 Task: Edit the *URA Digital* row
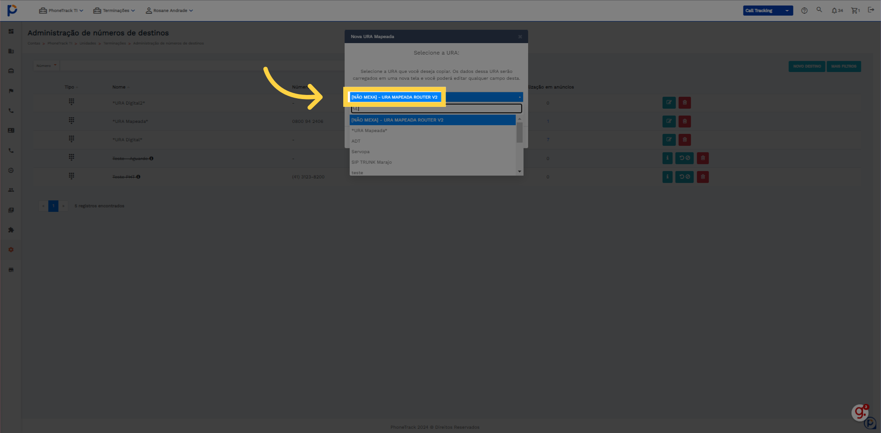[669, 139]
